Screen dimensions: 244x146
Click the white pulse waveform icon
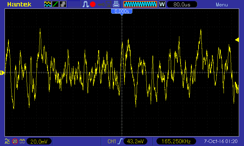coord(86,4)
